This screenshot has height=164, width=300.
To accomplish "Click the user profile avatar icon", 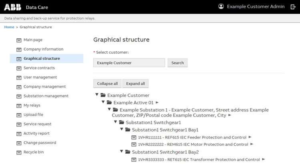I will click(x=221, y=6).
